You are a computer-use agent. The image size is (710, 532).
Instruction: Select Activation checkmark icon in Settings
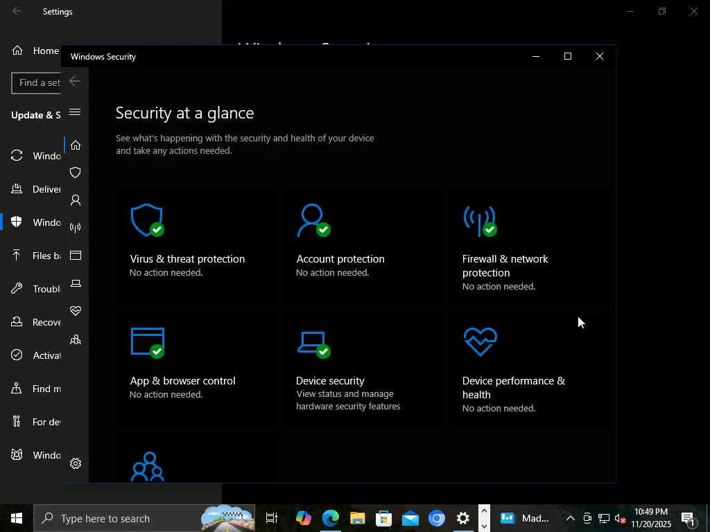pos(17,355)
